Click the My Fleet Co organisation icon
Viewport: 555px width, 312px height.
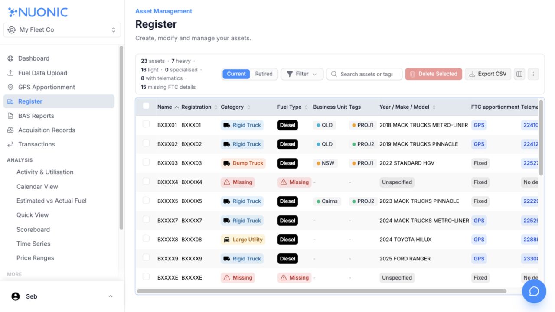(x=12, y=30)
